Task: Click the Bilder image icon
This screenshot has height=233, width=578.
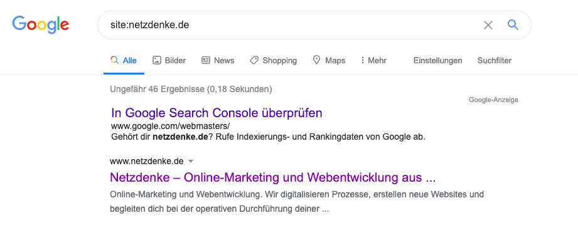Action: (x=157, y=60)
